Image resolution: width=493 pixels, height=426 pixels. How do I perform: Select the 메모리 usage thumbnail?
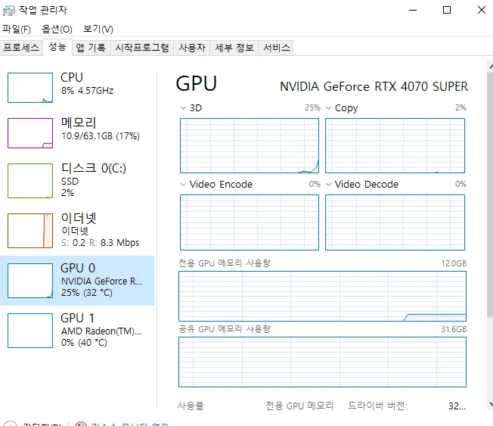[30, 133]
